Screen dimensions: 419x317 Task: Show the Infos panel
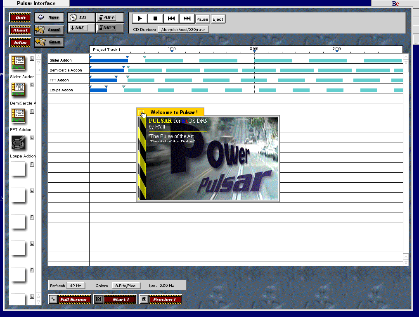[x=20, y=42]
